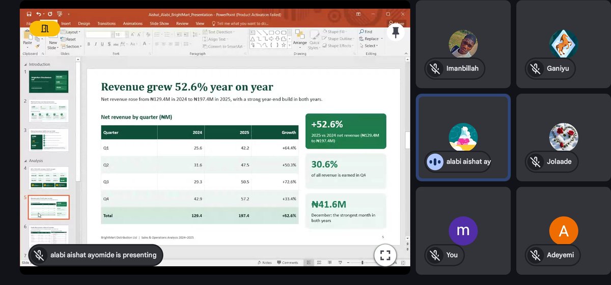Screen dimensions: 611x285
Task: Toggle Underline formatting
Action: click(x=102, y=44)
